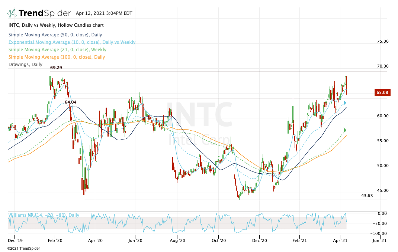Click the 45.00 price axis label
The height and width of the screenshot is (252, 398).
coord(383,190)
